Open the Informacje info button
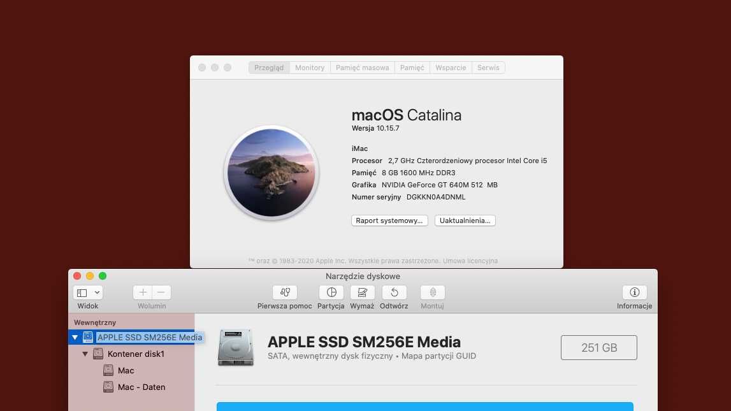 635,292
